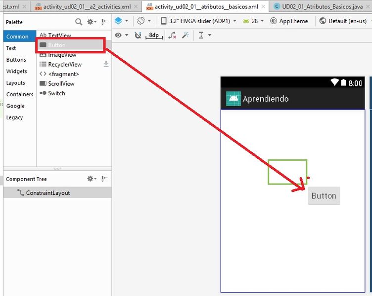Click the Button widget on design canvas
The image size is (372, 296).
coord(324,196)
